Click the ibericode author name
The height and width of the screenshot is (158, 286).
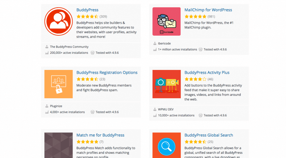pyautogui.click(x=165, y=43)
